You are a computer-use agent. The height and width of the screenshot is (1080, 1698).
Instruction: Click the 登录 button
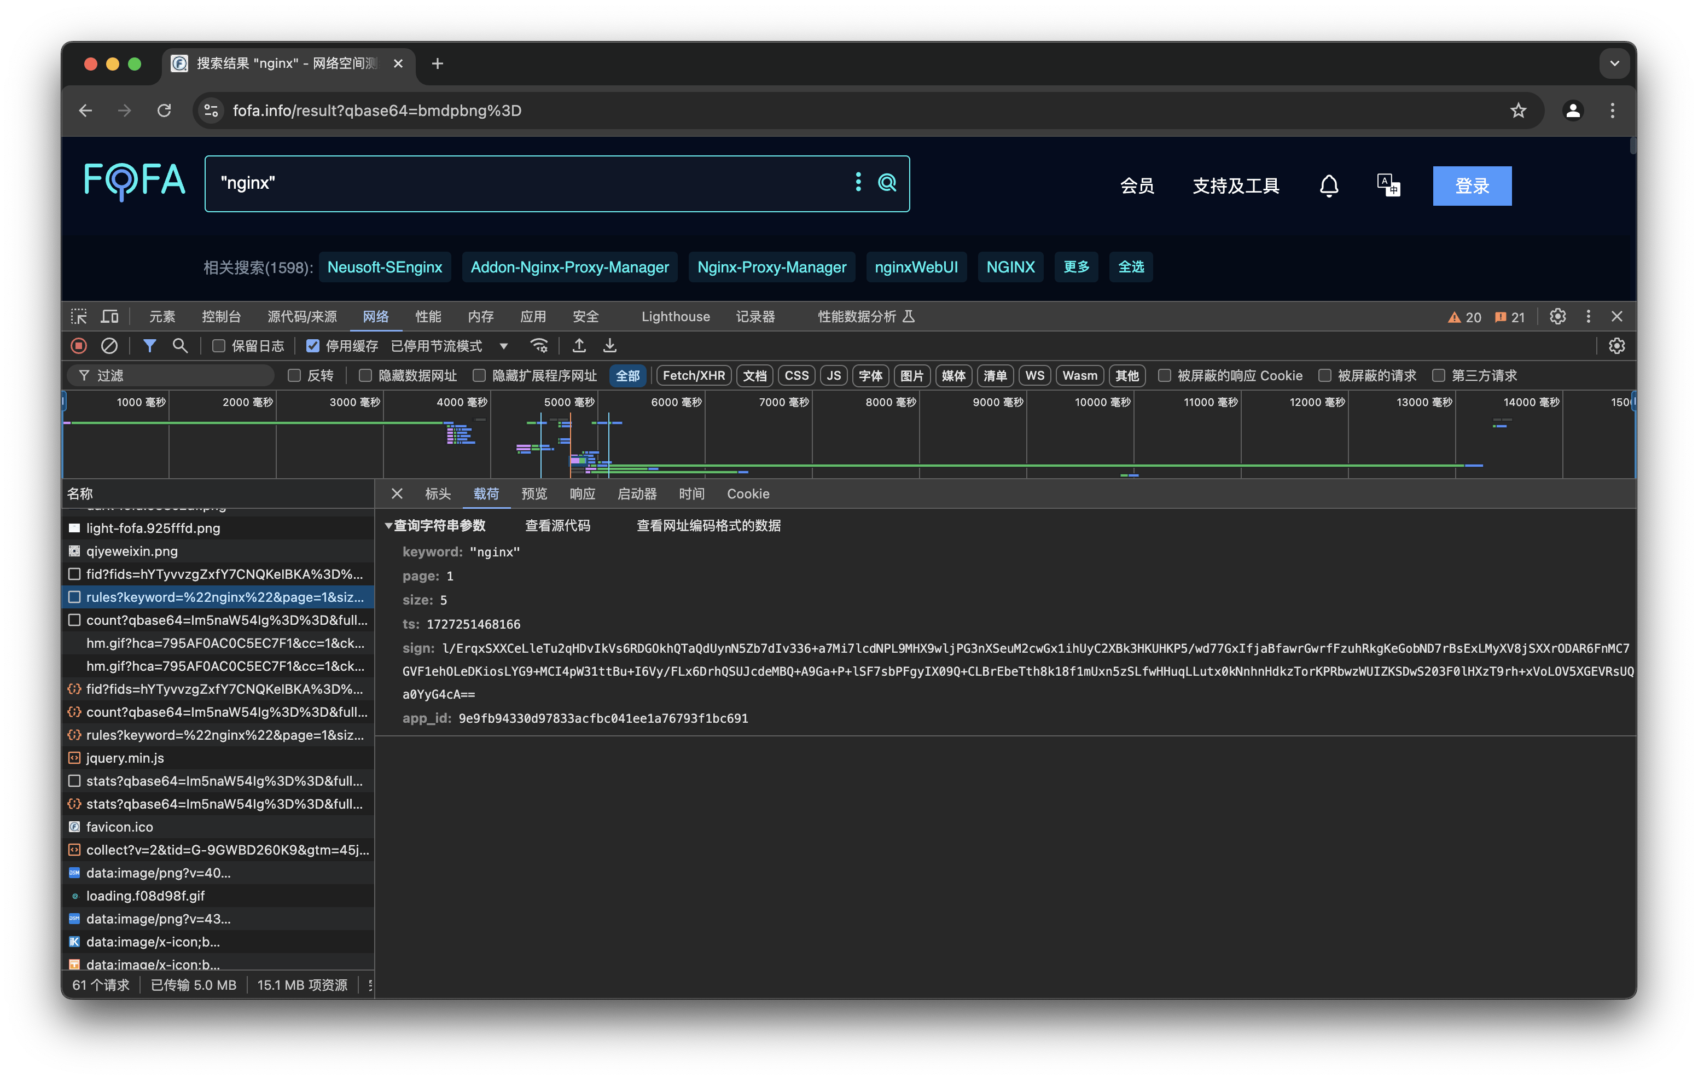1472,186
